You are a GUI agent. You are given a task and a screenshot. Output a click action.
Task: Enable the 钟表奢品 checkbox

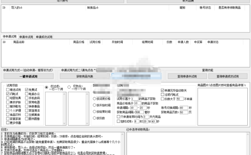tap(26, 106)
